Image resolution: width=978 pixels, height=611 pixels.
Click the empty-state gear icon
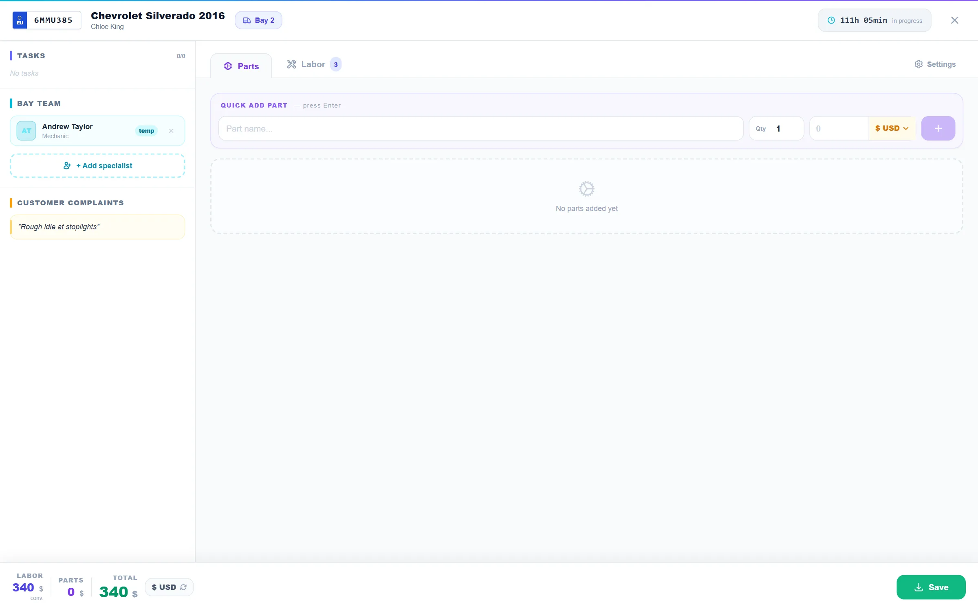click(587, 189)
